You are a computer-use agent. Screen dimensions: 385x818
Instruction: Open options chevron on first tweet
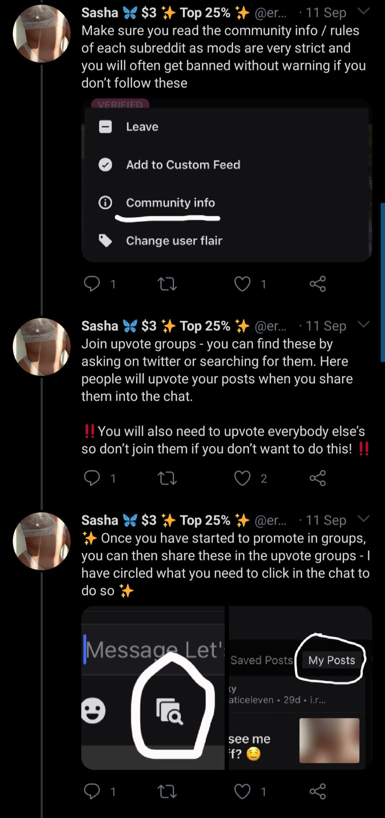[x=364, y=12]
